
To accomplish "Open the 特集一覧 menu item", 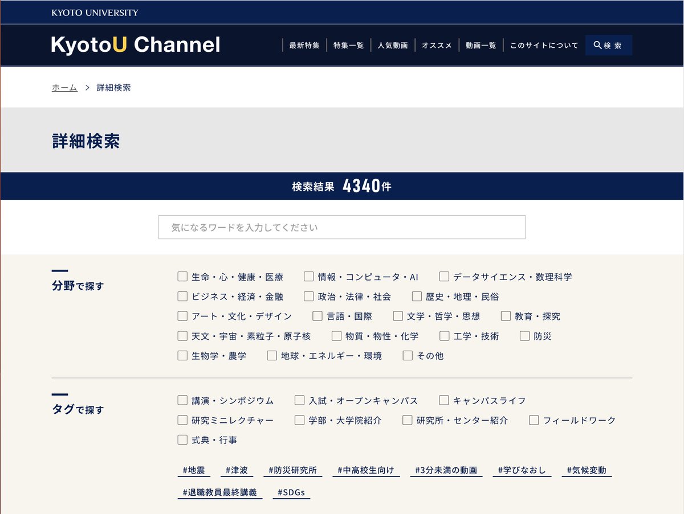I will (x=348, y=46).
